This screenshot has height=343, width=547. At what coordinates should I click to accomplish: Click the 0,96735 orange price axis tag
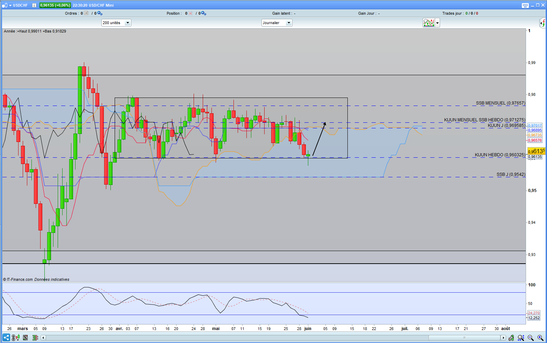[535, 135]
